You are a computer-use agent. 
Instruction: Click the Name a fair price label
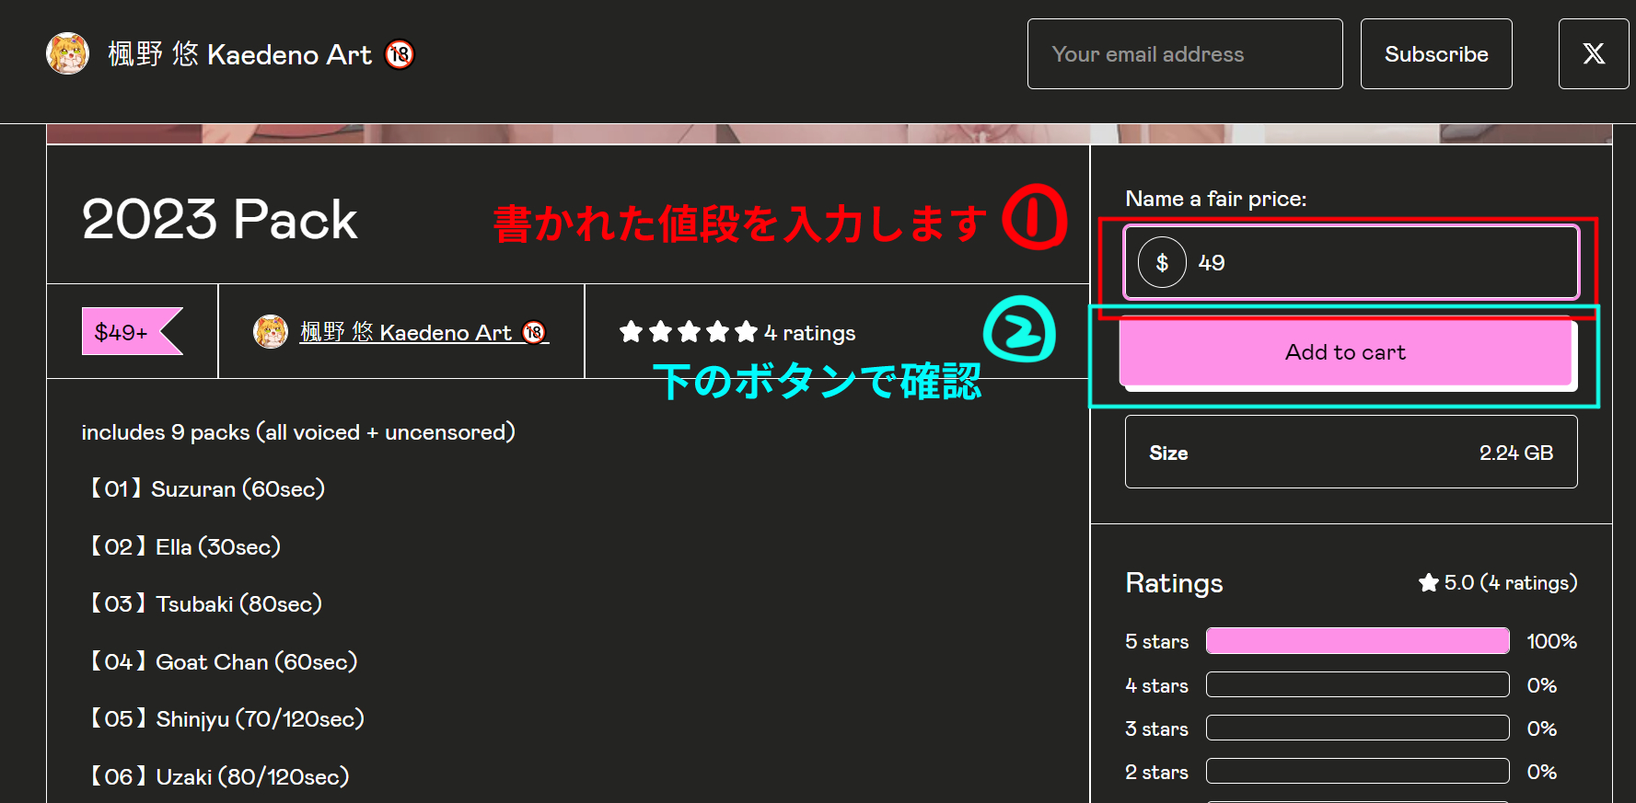pyautogui.click(x=1215, y=199)
